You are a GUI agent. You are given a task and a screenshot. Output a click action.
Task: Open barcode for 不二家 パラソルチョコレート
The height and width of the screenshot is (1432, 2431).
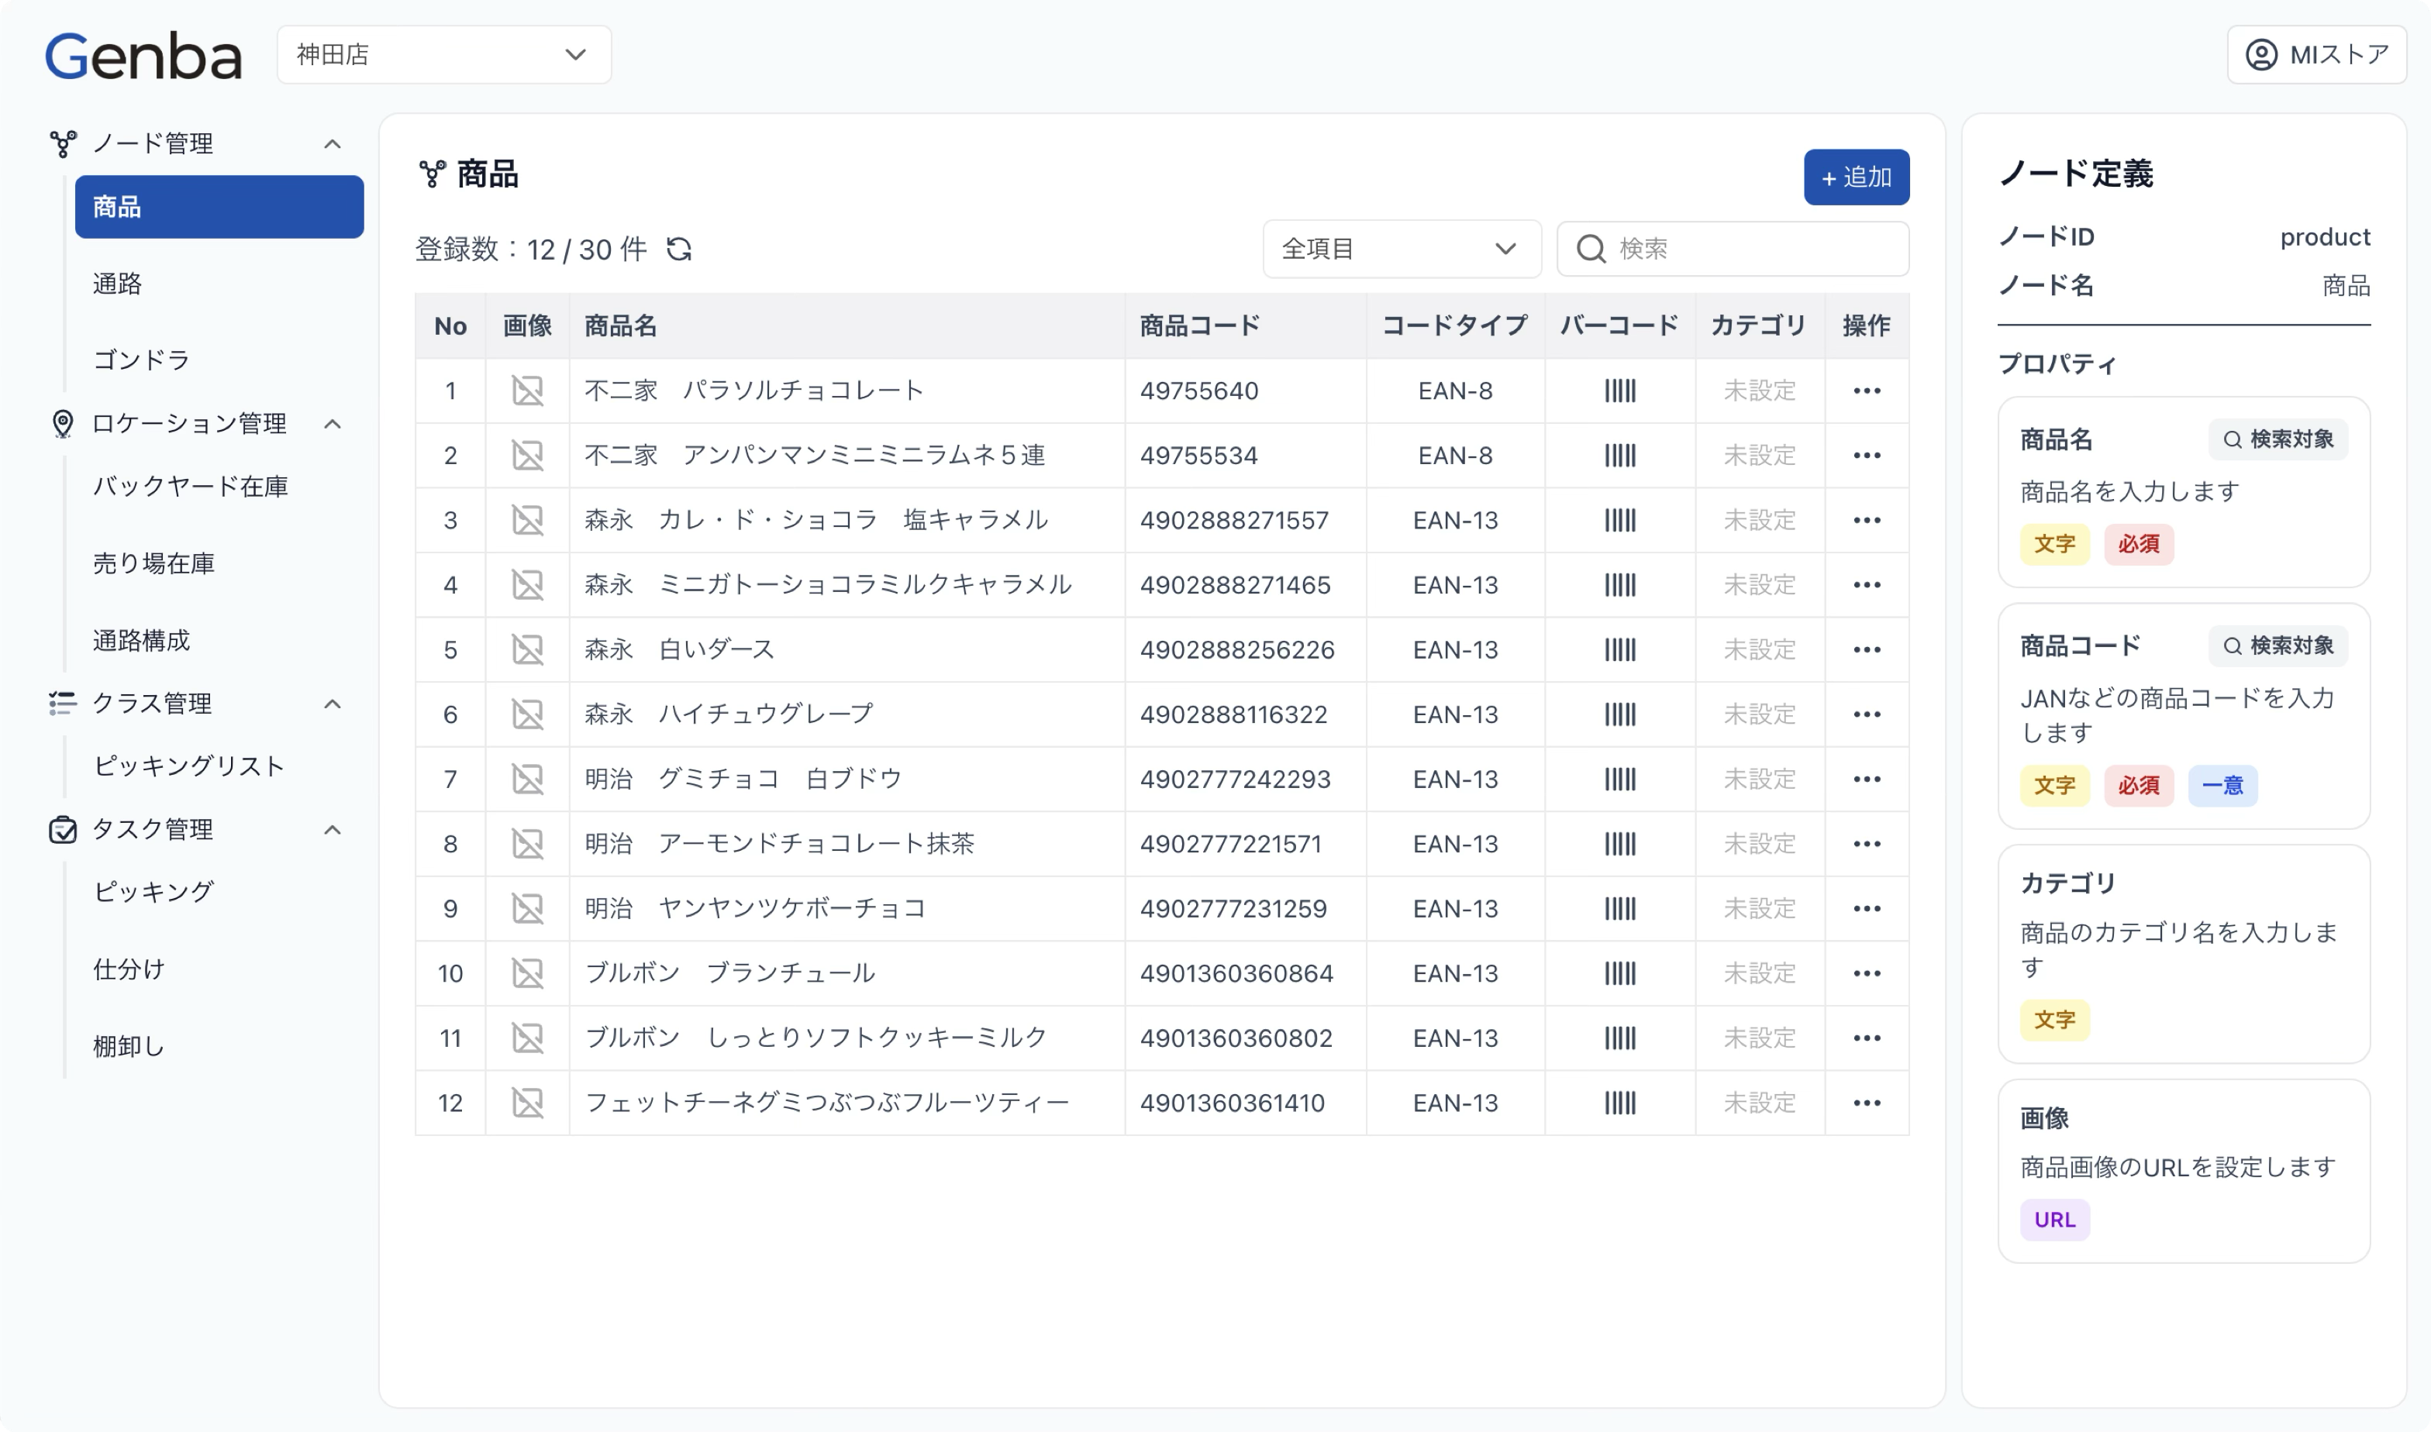(1619, 391)
